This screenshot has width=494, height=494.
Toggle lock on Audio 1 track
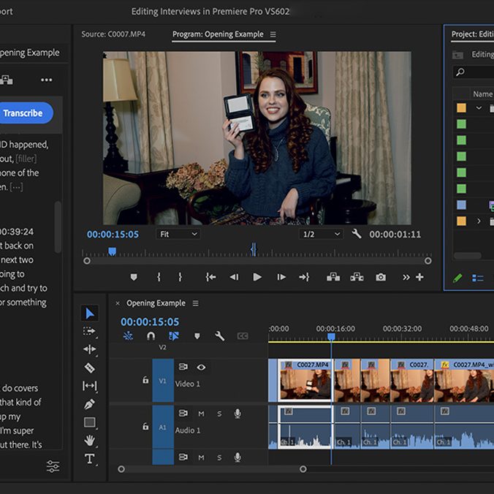coord(145,427)
